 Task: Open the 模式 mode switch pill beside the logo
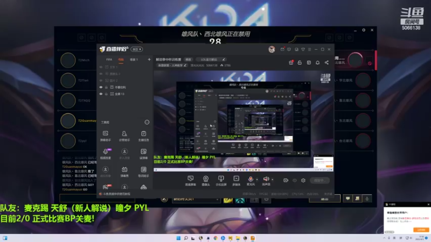(x=137, y=49)
